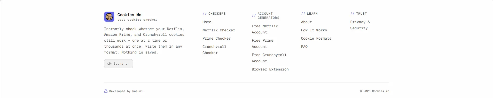Screen dimensions: 493x98
Task: Open the How It Works link
Action: click(x=314, y=30)
